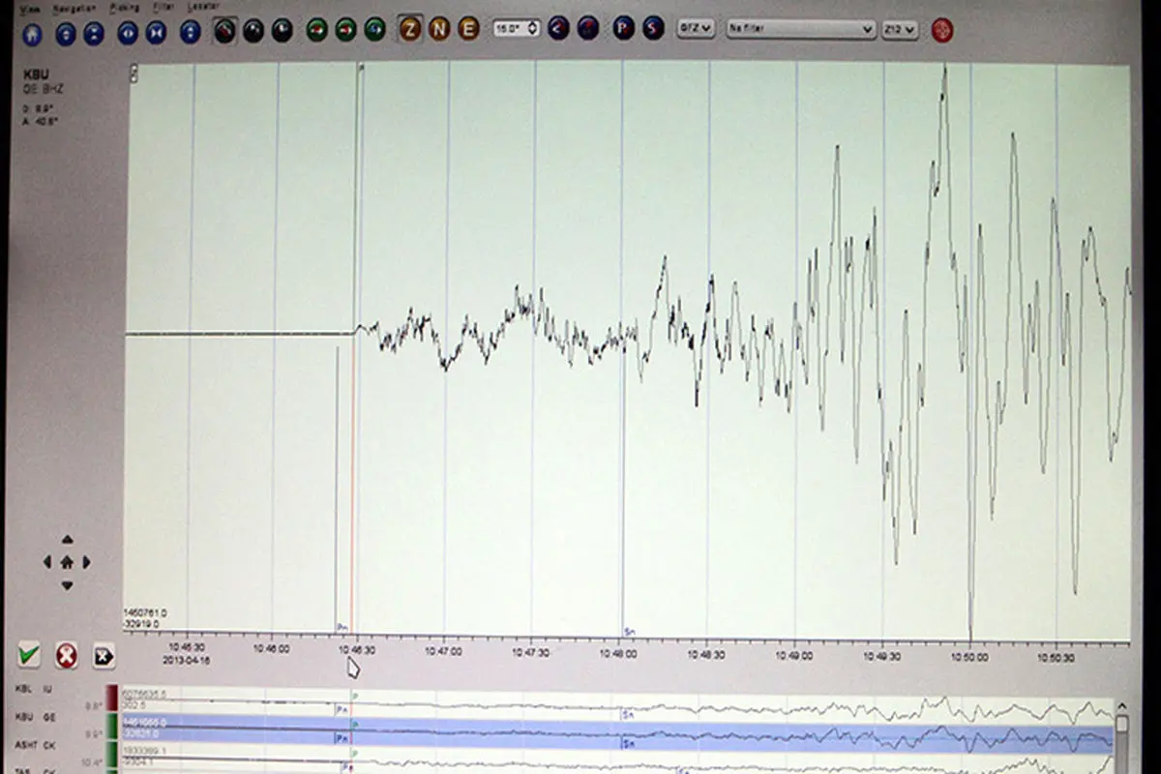The height and width of the screenshot is (774, 1161).
Task: Click the blue home icon in the toolbar
Action: tap(33, 32)
